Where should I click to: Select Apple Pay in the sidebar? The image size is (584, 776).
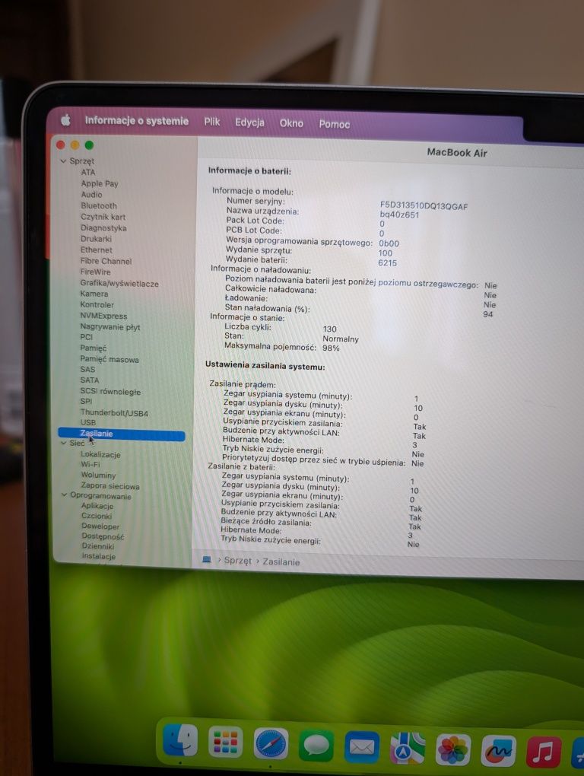[100, 183]
